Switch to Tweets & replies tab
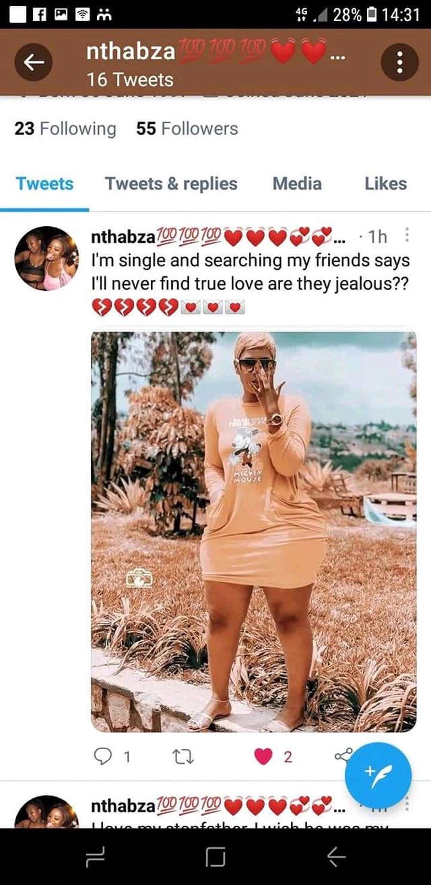Image resolution: width=431 pixels, height=885 pixels. click(171, 184)
